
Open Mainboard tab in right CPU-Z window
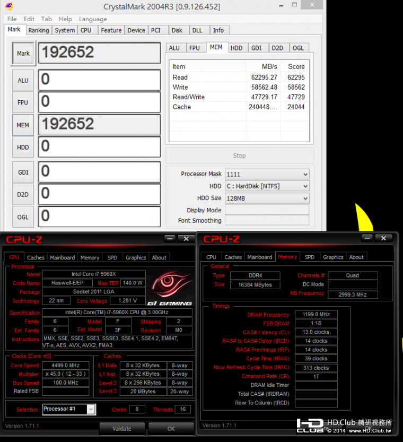coord(260,257)
